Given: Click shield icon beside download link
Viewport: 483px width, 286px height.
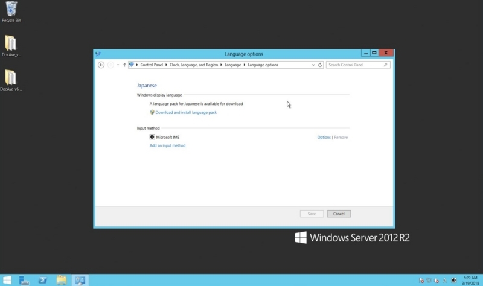Looking at the screenshot, I should [x=152, y=112].
